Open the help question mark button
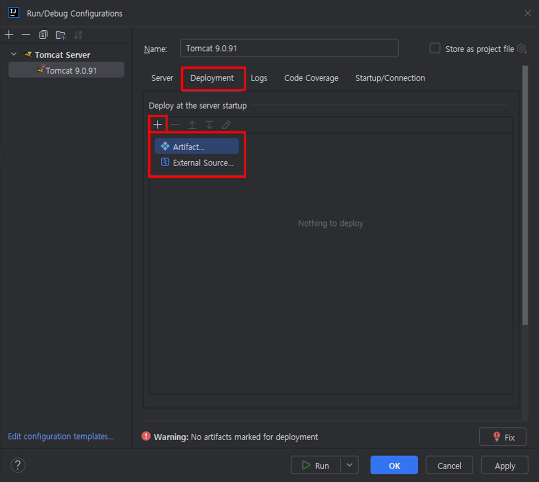Screen dimensions: 539x482 coord(18,465)
